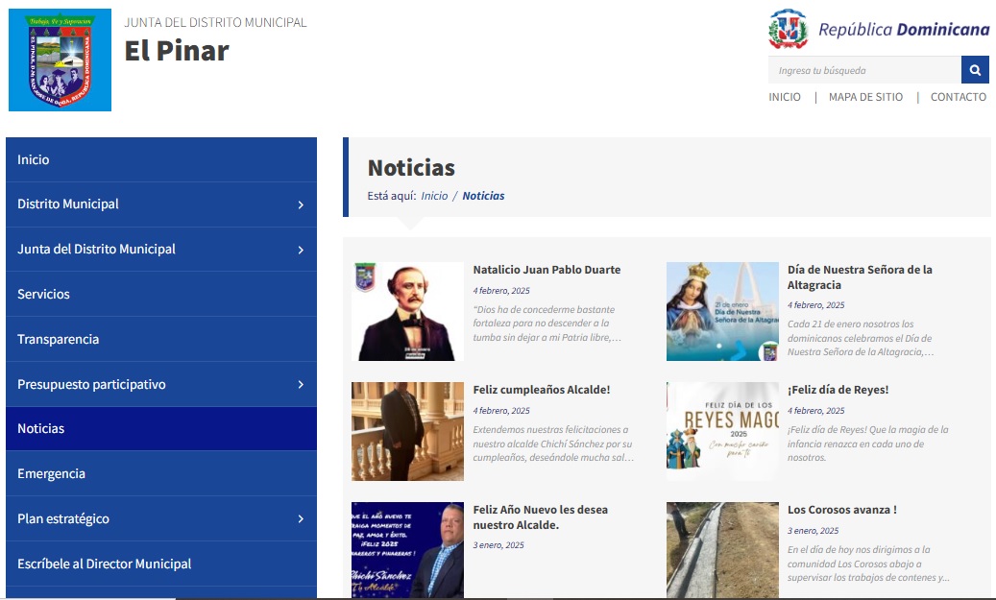Click the magnifying glass search button
The image size is (996, 600).
click(x=975, y=70)
